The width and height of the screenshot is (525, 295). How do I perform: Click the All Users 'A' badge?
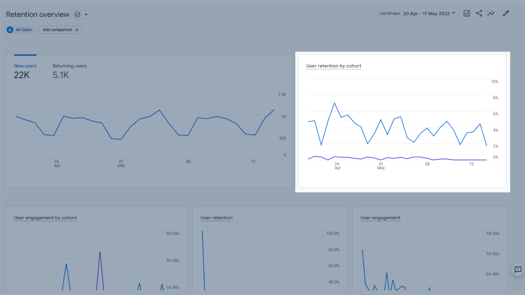pos(10,30)
